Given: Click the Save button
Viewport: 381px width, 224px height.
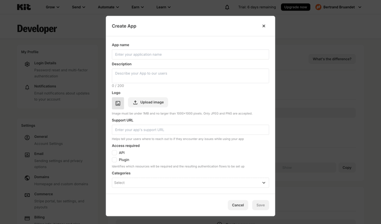Looking at the screenshot, I should coord(261,205).
